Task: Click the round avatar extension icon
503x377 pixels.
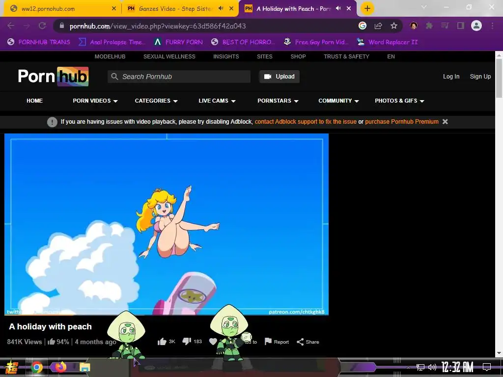Action: (x=414, y=26)
